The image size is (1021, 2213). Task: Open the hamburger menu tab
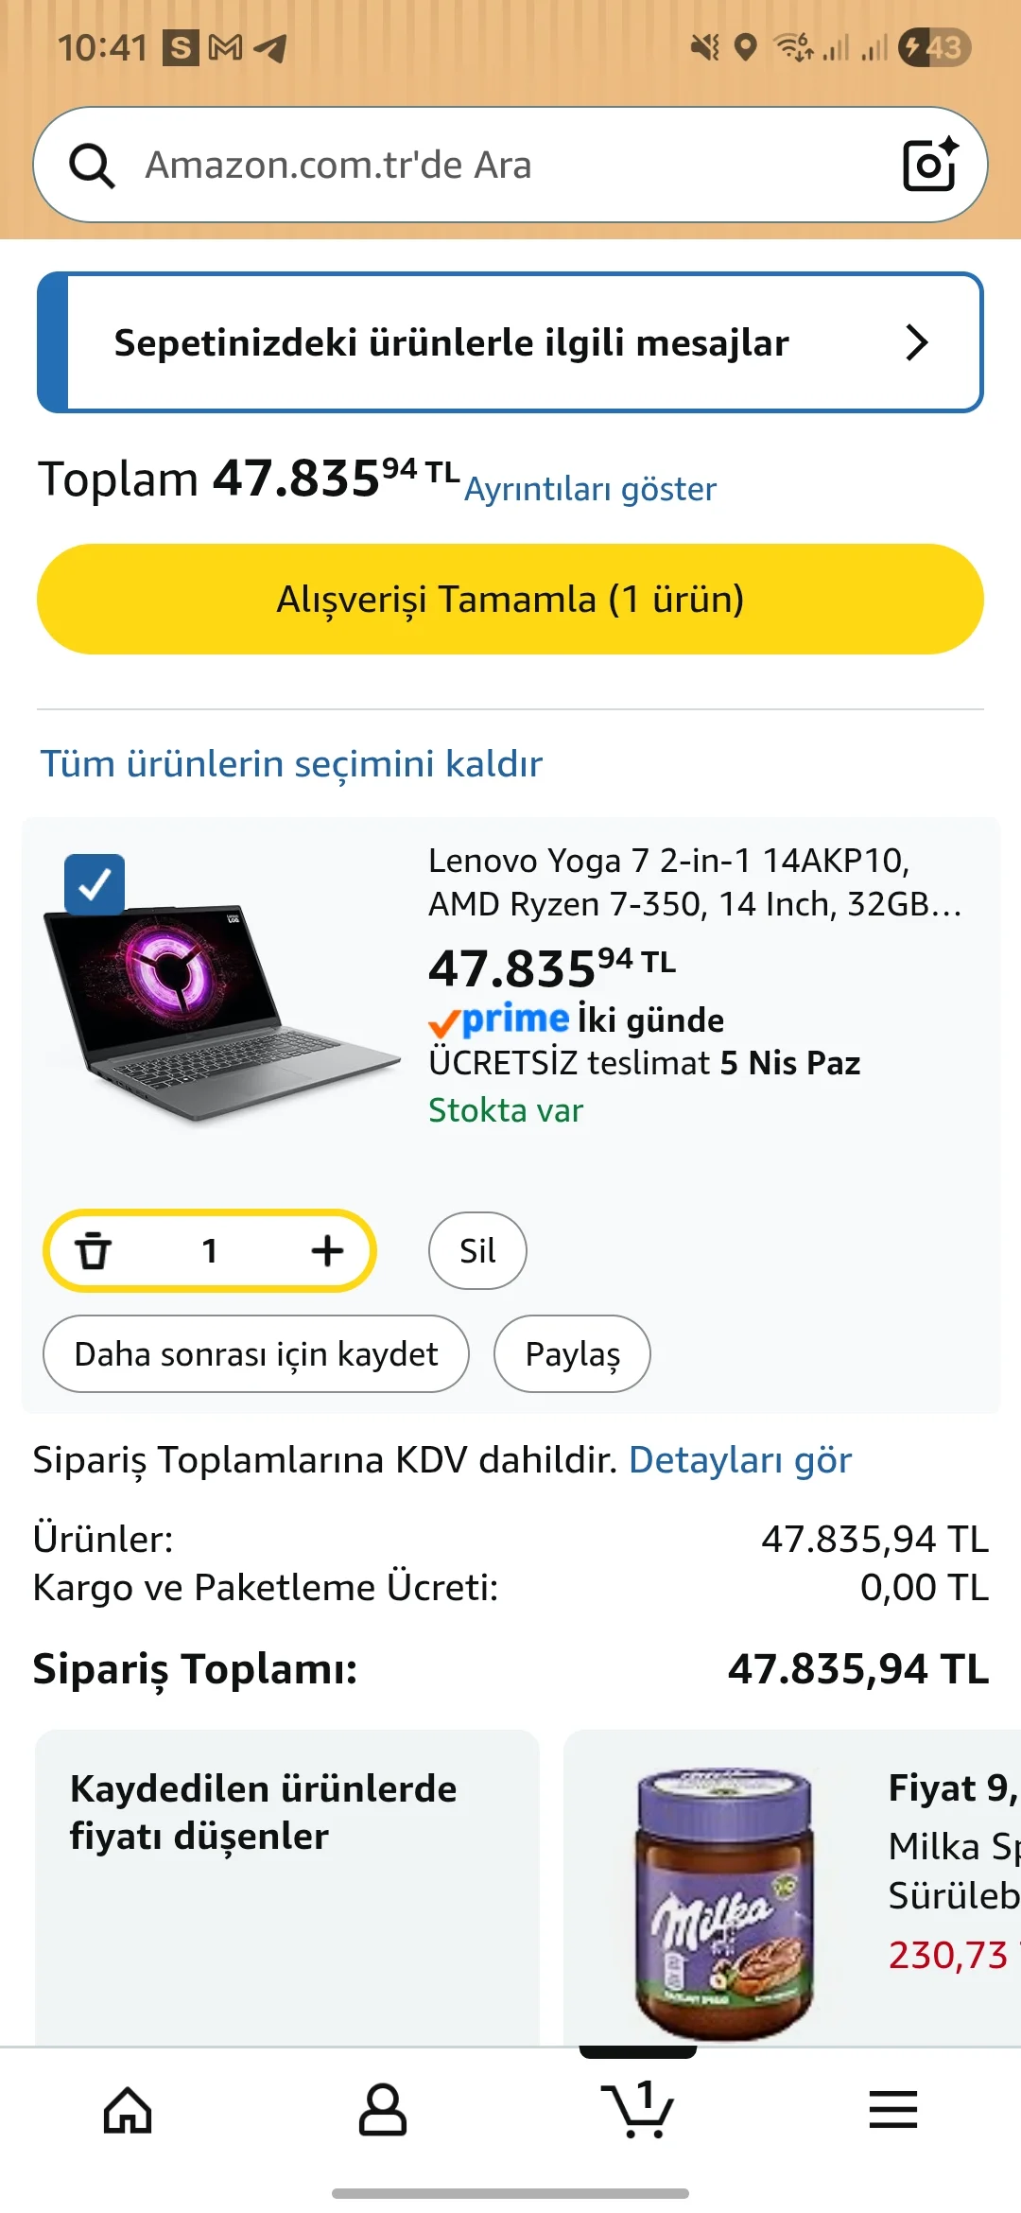[x=893, y=2111]
